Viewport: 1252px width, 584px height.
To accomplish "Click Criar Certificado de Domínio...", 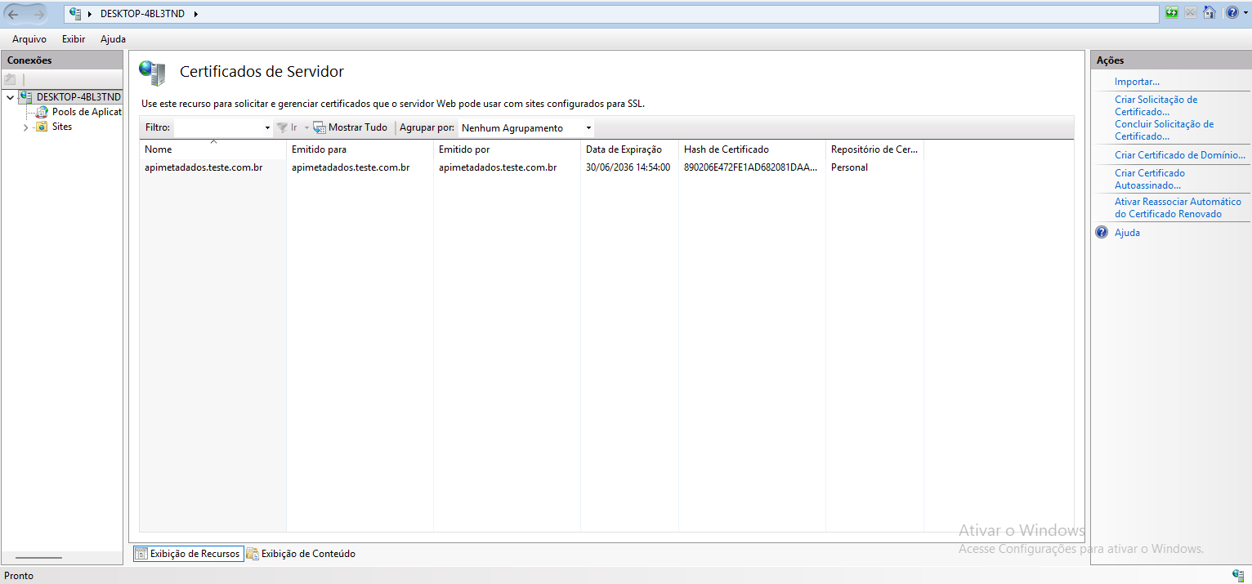I will [x=1180, y=155].
